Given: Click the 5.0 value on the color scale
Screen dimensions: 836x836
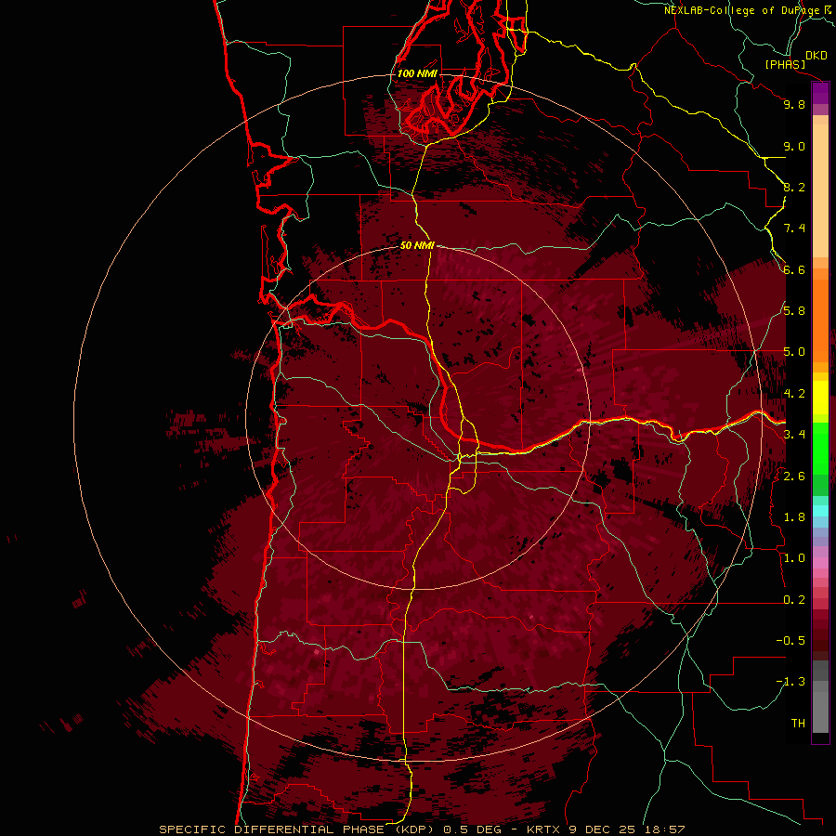Looking at the screenshot, I should pos(794,352).
